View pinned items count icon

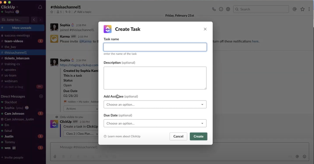68,12
